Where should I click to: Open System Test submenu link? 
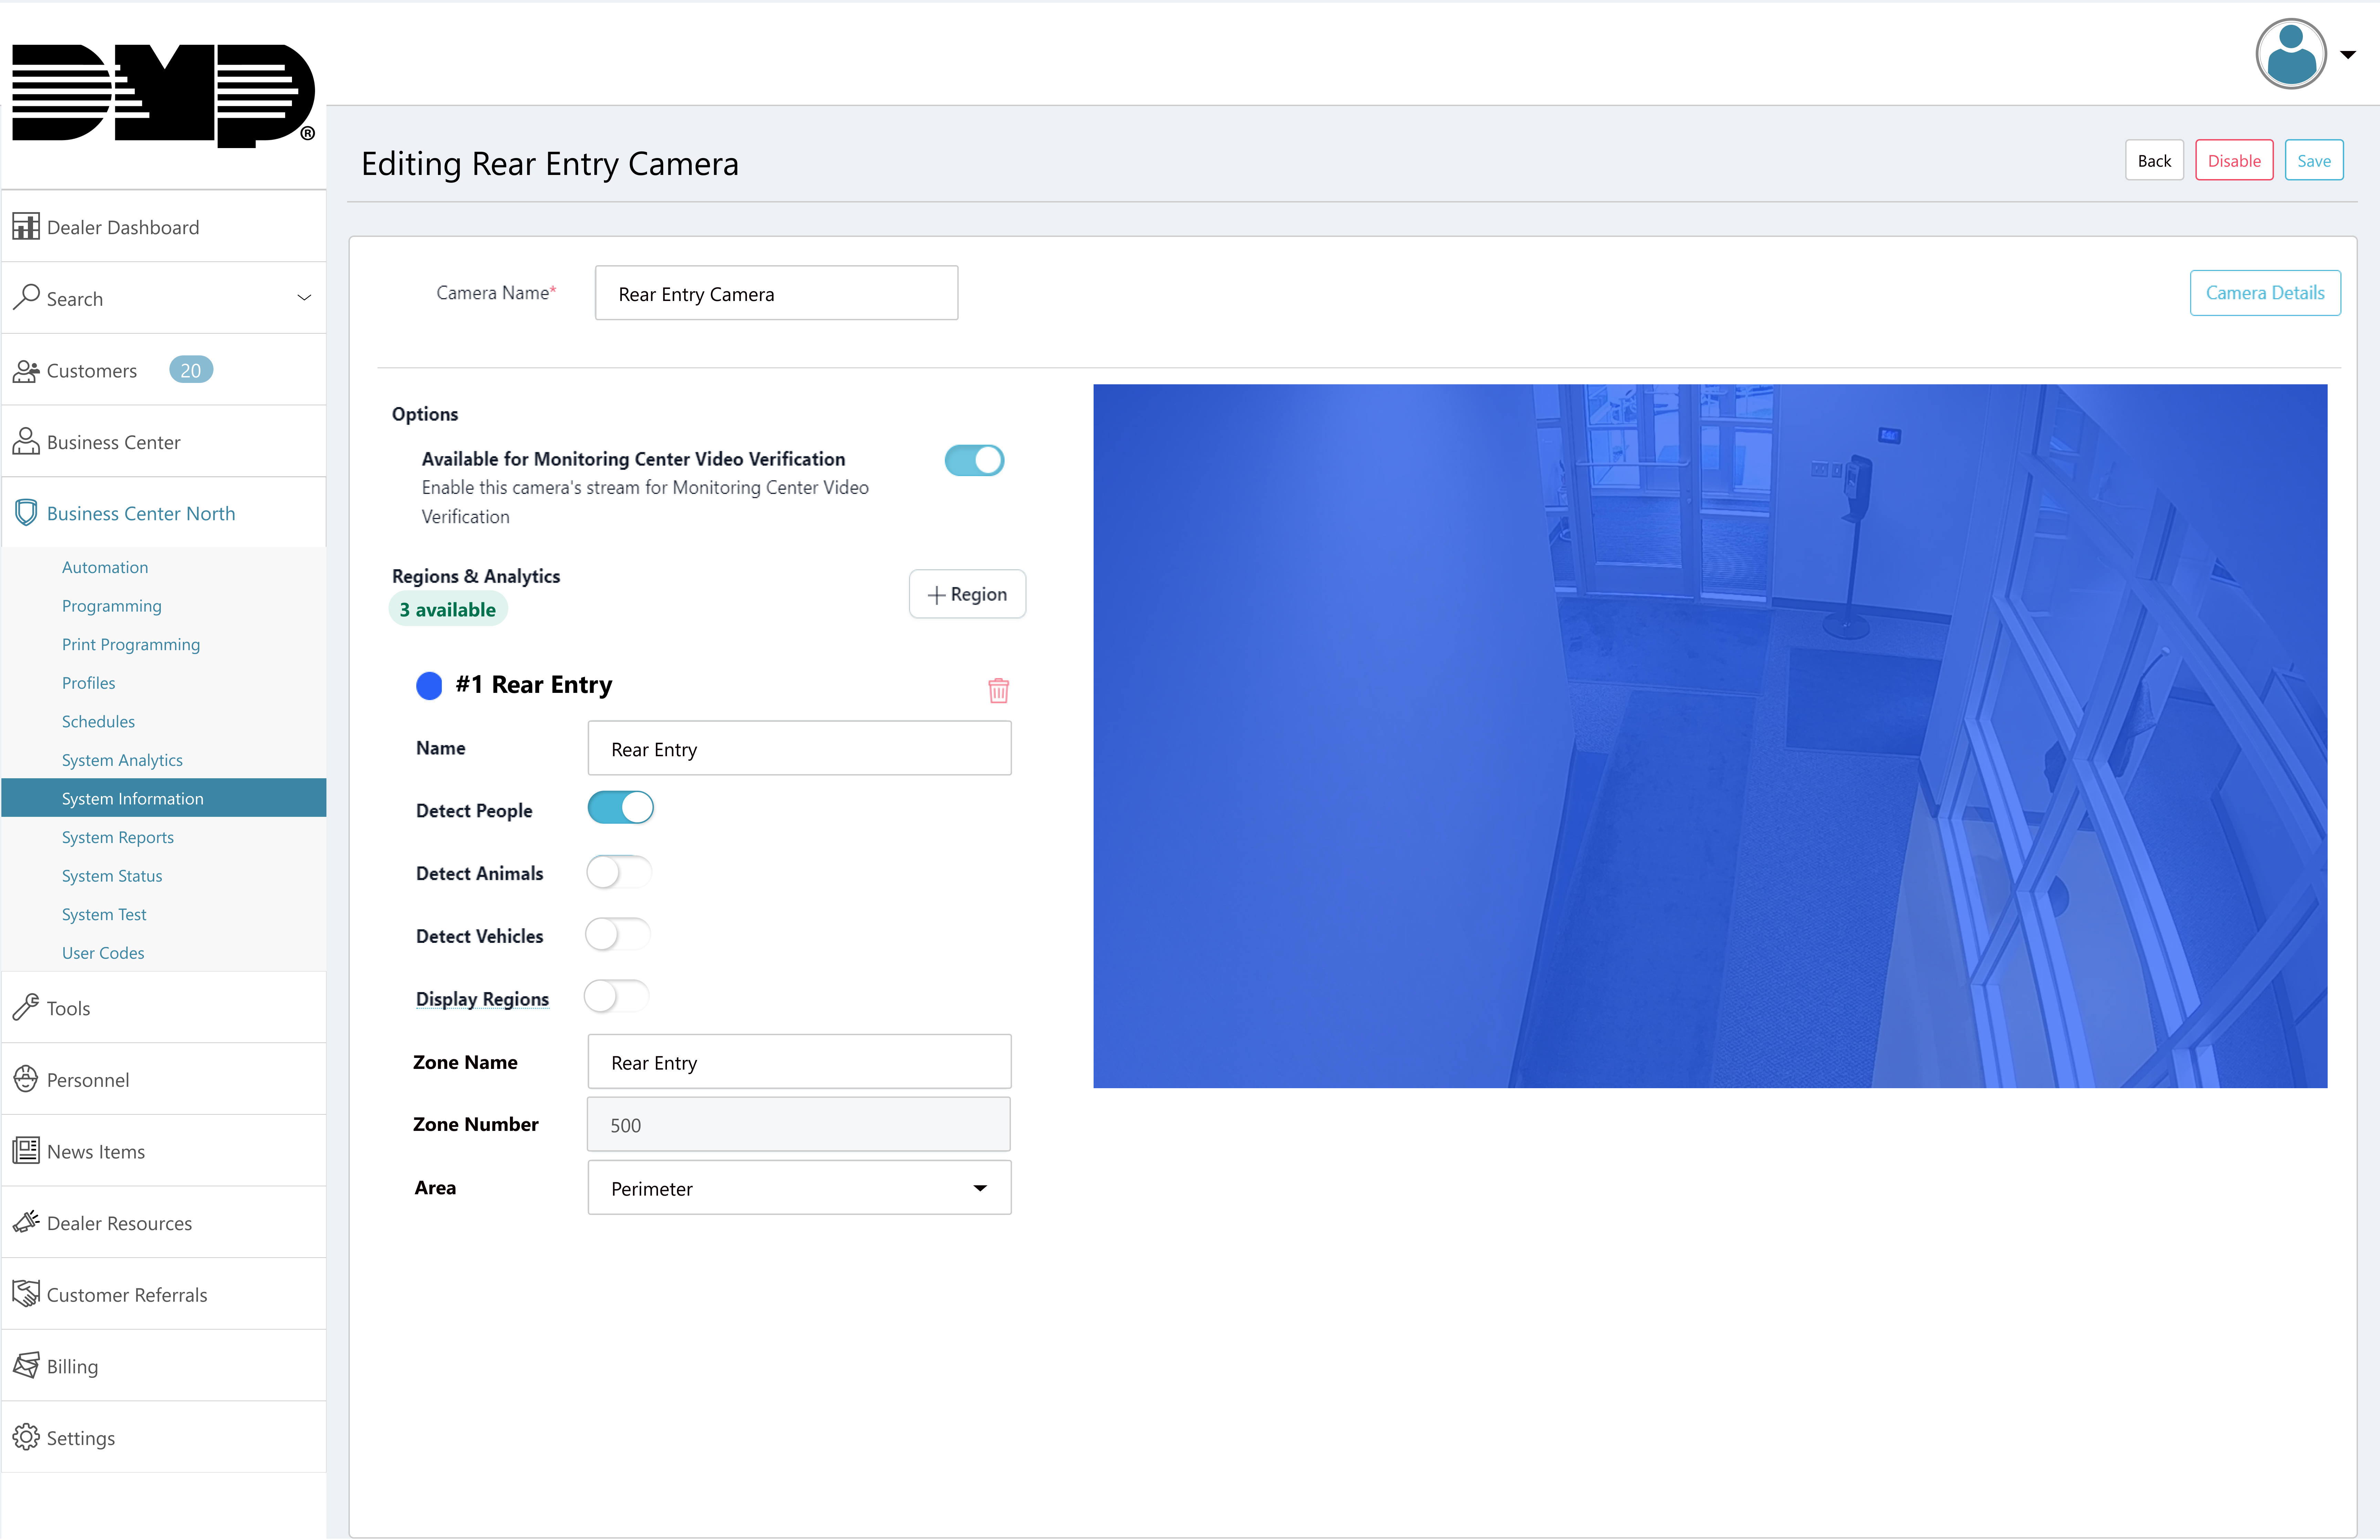pyautogui.click(x=104, y=914)
